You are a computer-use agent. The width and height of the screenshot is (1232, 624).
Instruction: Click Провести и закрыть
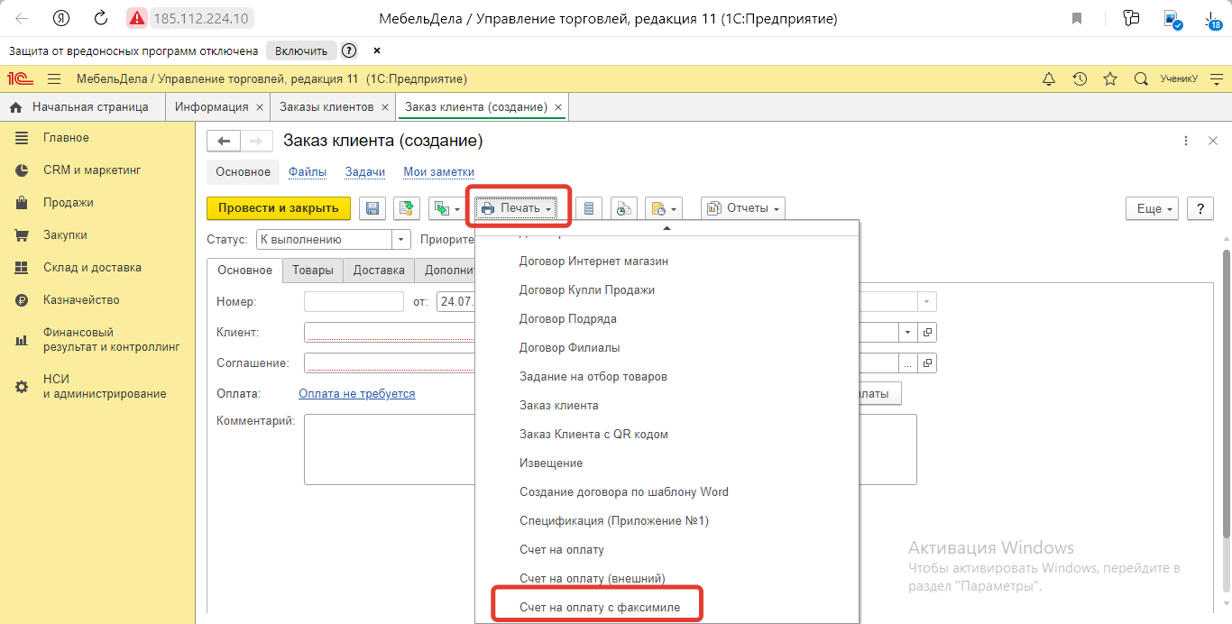279,208
